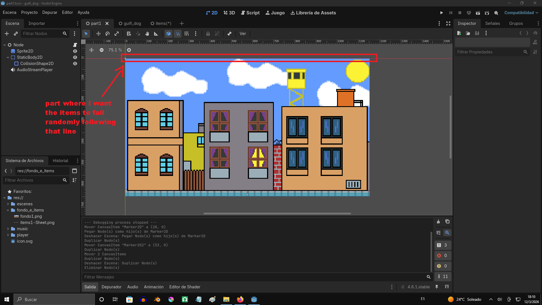This screenshot has width=542, height=305.
Task: Open the Compatibilidad renderer dropdown
Action: point(521,13)
